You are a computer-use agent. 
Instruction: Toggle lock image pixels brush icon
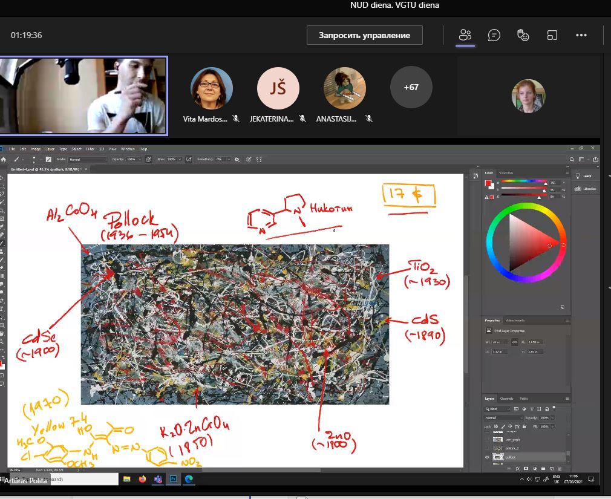pos(503,426)
